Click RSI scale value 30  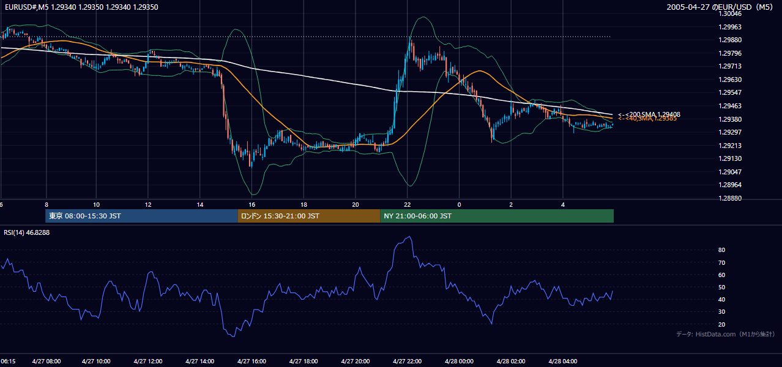pos(721,312)
